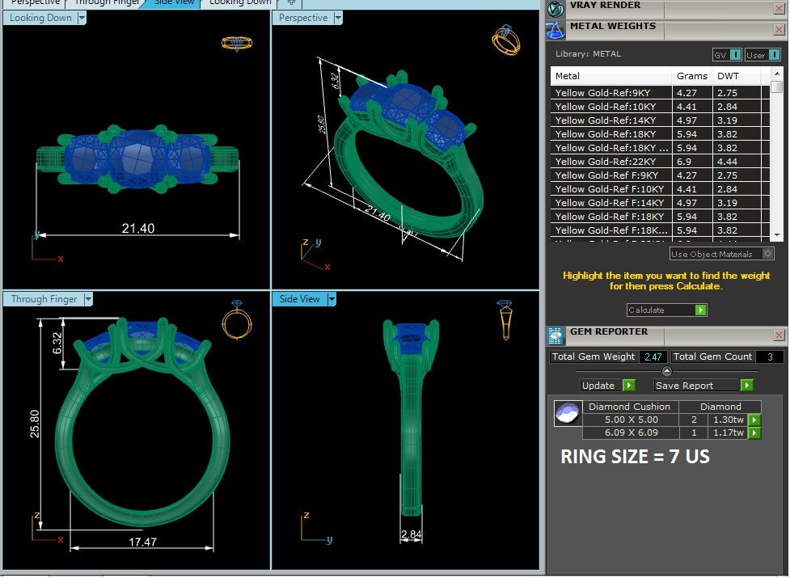Toggle the User library switch
Screen dimensions: 790x578
coord(773,55)
